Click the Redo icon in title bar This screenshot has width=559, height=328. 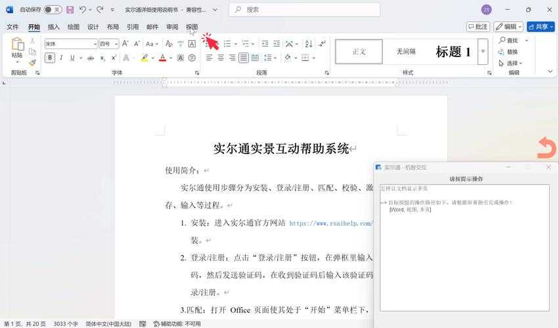click(x=100, y=10)
